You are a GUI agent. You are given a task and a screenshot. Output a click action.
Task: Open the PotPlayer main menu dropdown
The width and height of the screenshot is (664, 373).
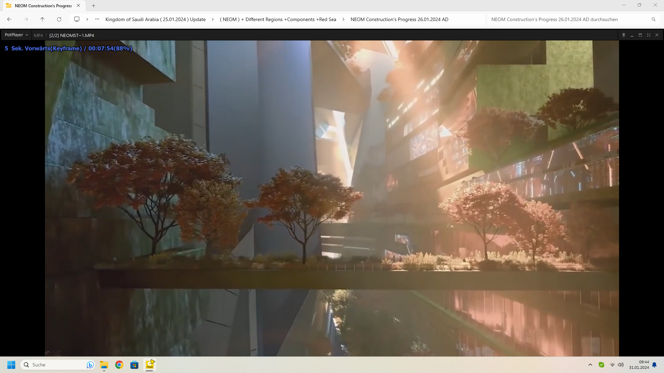(16, 35)
